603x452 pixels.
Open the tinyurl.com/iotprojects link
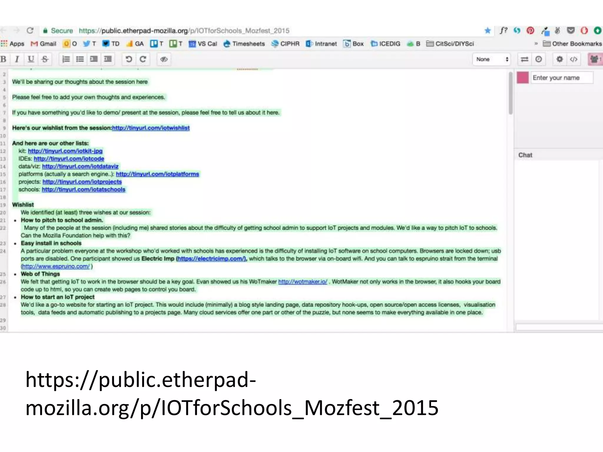(x=82, y=182)
